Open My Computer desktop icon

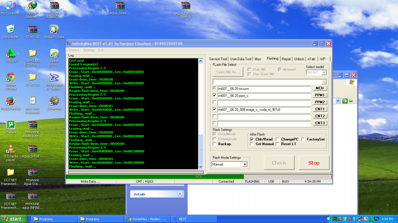[10, 8]
